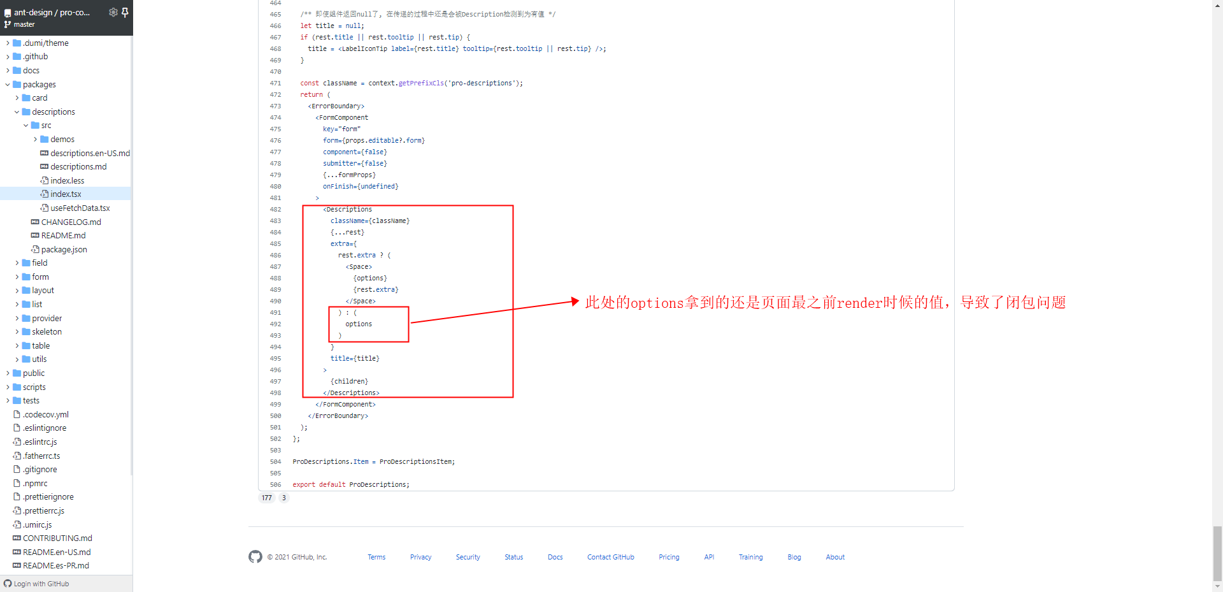Open the settings gear in the sidebar header

(x=113, y=12)
